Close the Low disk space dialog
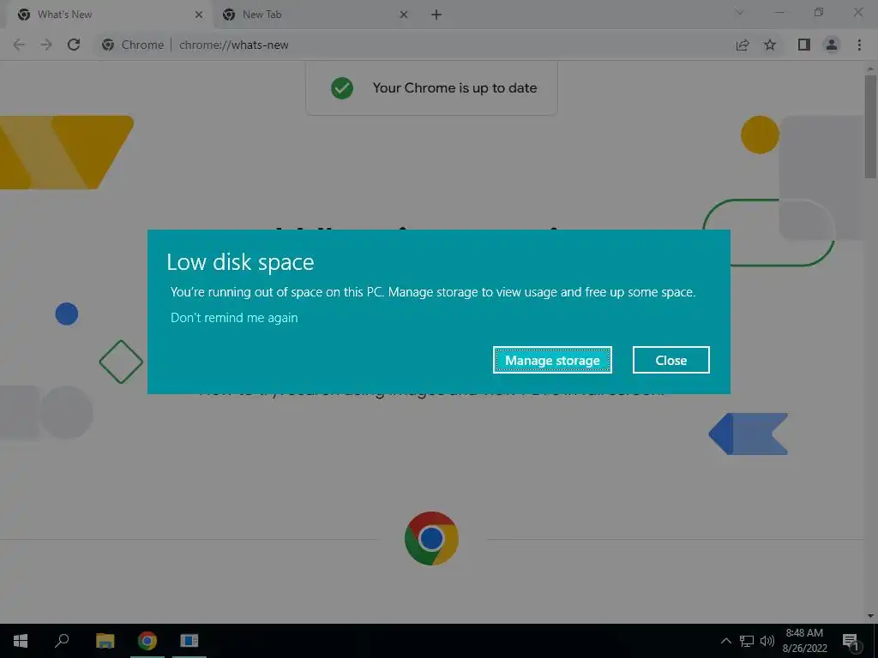878x658 pixels. [x=671, y=360]
